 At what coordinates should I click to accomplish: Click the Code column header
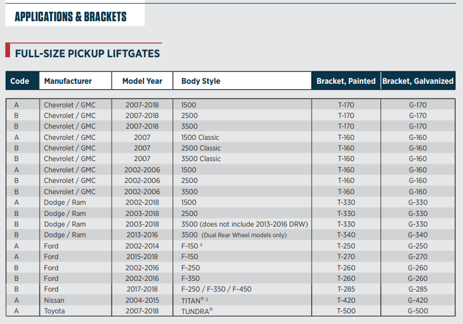22,80
